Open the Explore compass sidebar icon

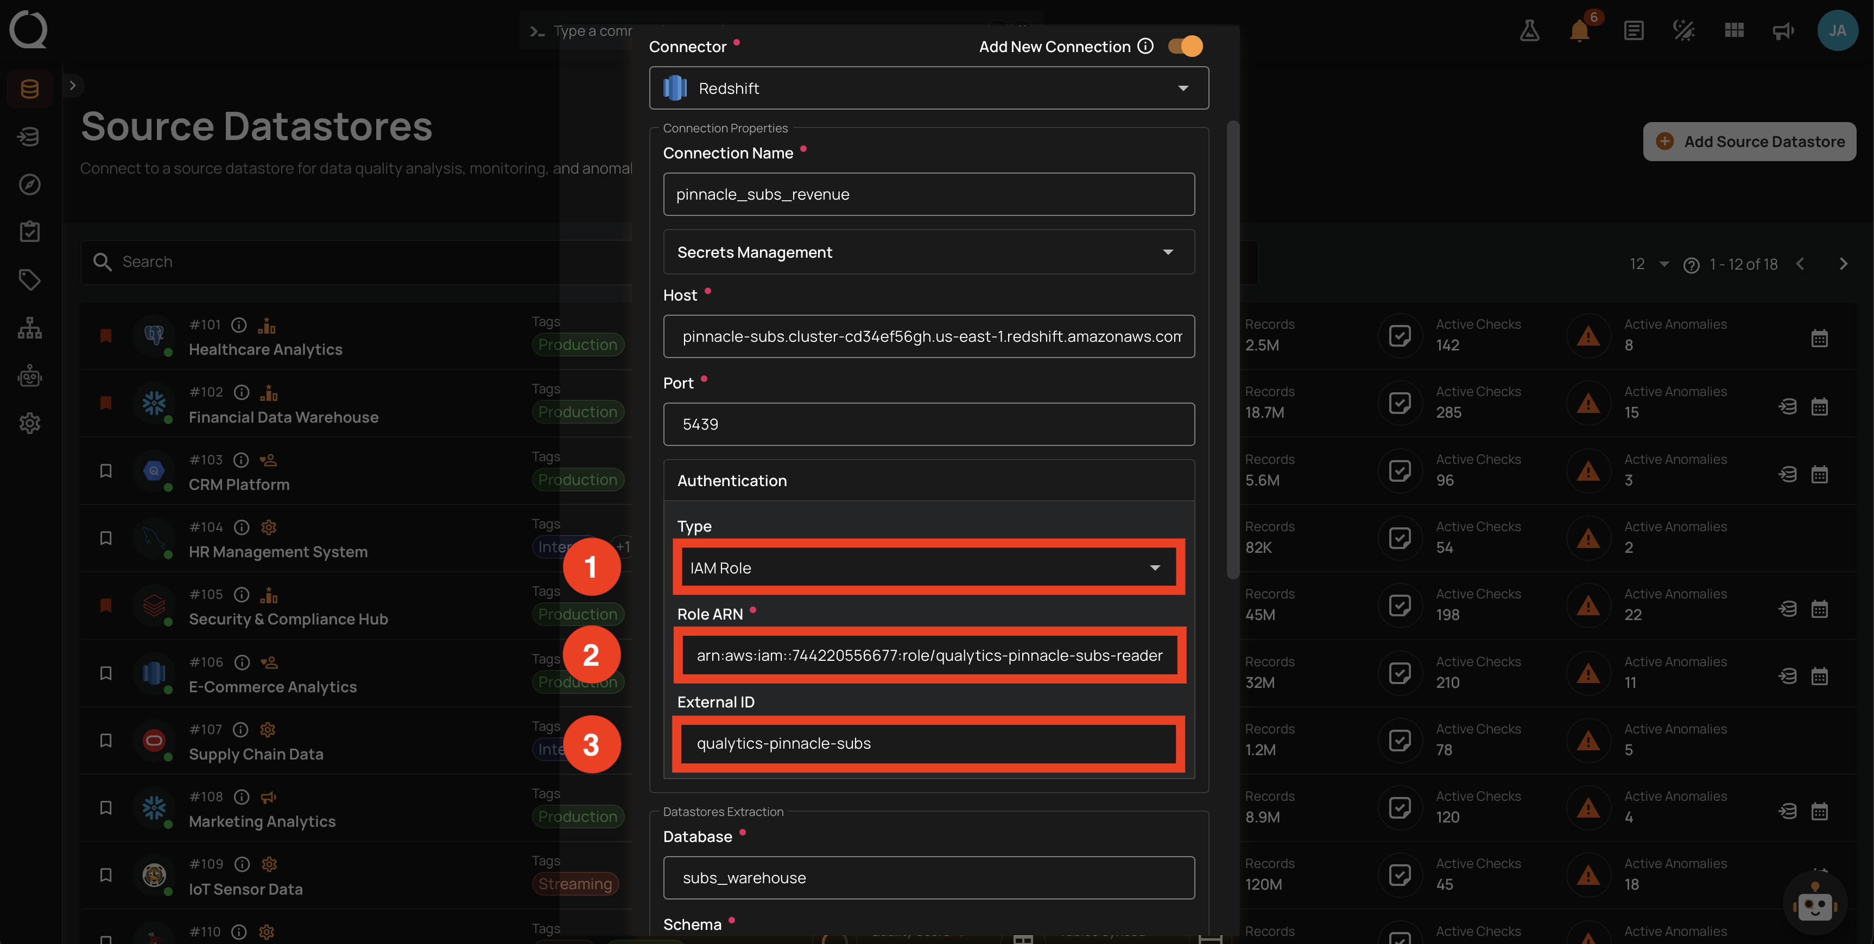pyautogui.click(x=30, y=184)
